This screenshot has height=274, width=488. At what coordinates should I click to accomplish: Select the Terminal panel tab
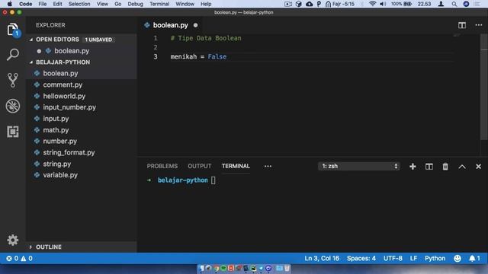[x=236, y=166]
